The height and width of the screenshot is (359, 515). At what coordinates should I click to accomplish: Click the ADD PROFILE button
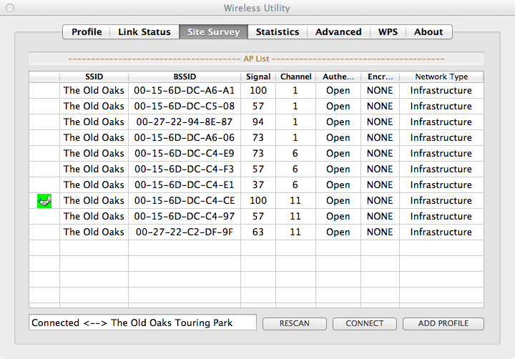pos(443,323)
